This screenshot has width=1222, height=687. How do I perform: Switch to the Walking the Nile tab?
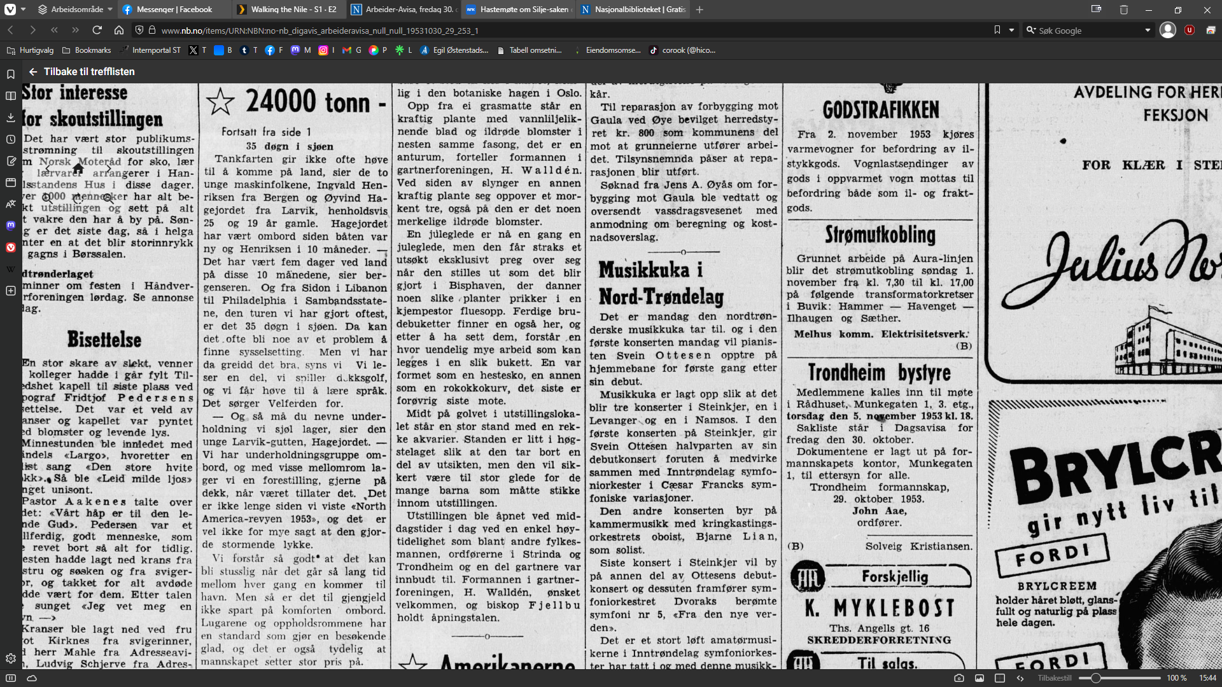click(x=288, y=10)
